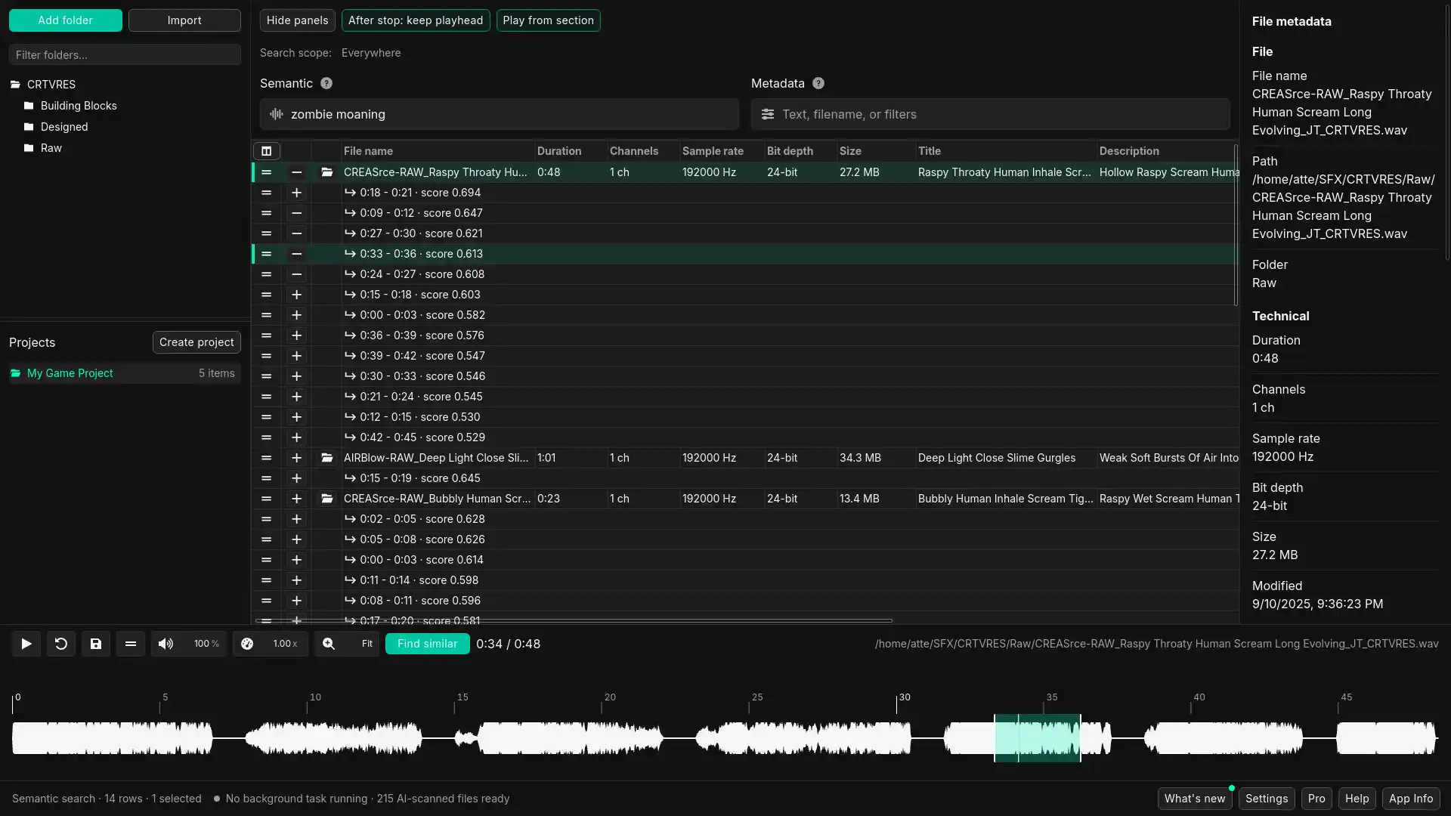Click the highlighted waveform selection region
This screenshot has height=816, width=1451.
click(x=1038, y=738)
